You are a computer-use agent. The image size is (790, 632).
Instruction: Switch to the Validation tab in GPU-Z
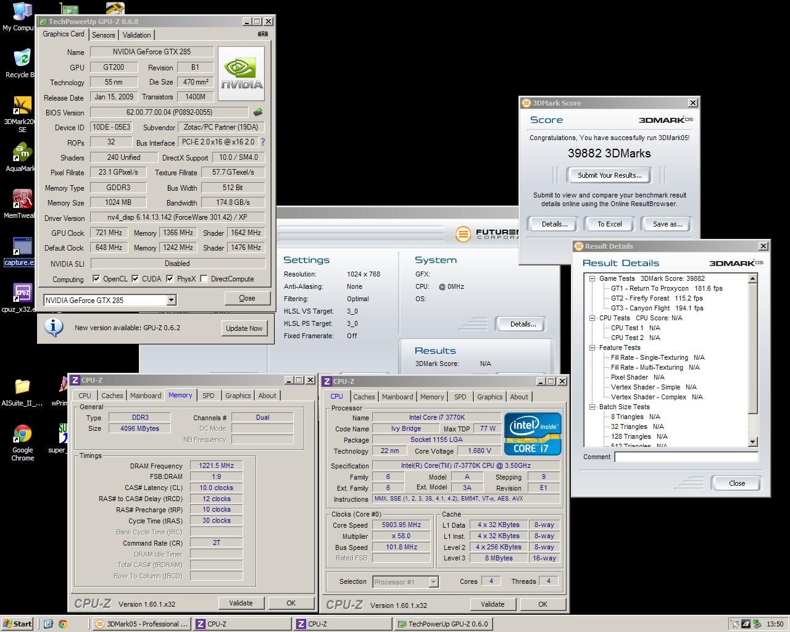(136, 35)
